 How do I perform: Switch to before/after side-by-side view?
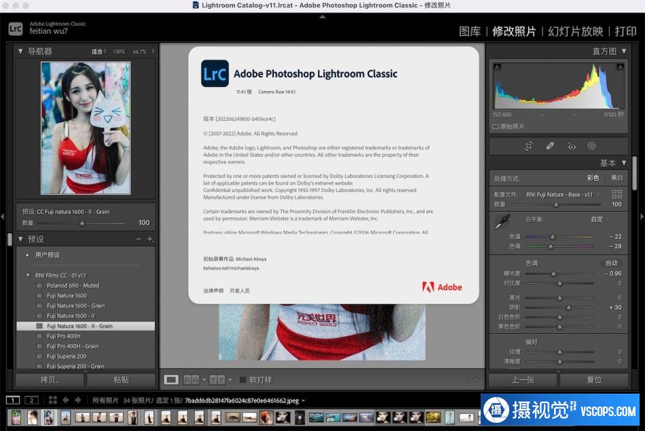tap(191, 379)
